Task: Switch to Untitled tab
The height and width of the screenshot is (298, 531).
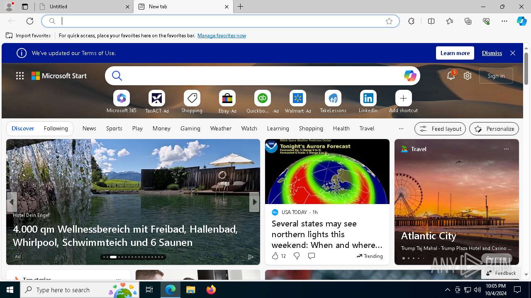Action: (x=83, y=7)
